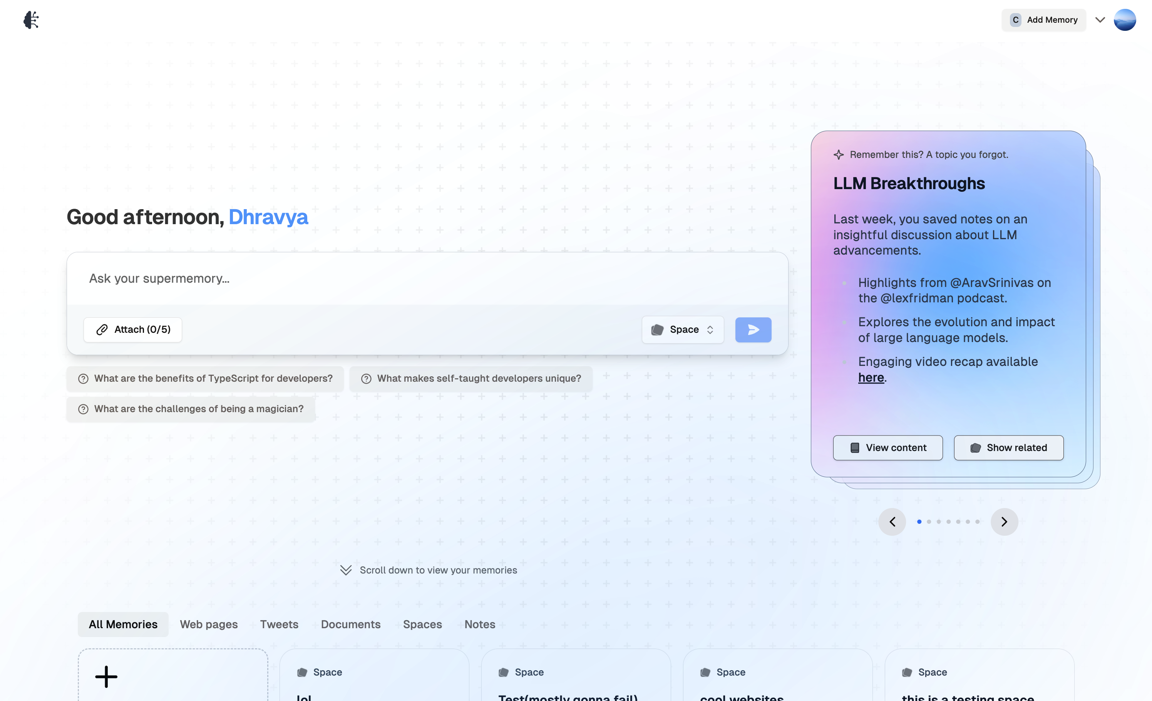Switch to the Spaces tab
1152x701 pixels.
tap(422, 625)
